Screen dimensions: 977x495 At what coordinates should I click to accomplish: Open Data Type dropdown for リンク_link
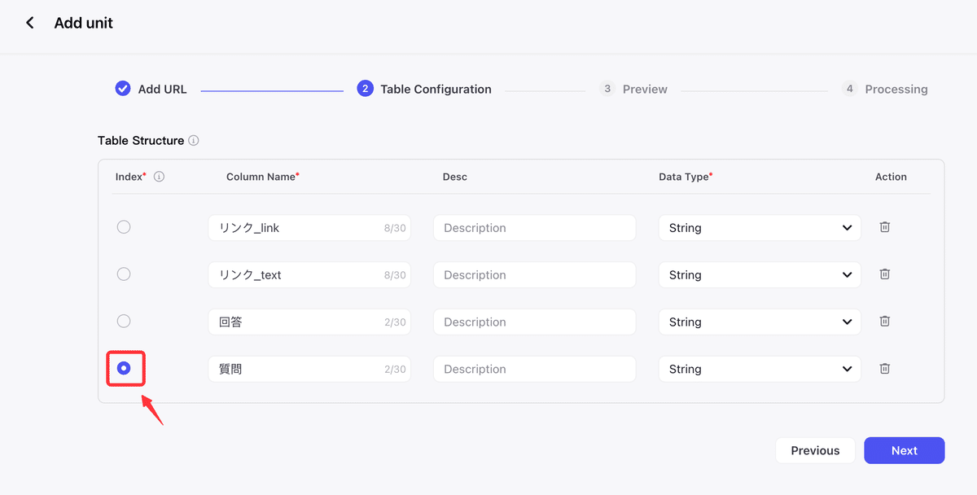click(x=760, y=228)
